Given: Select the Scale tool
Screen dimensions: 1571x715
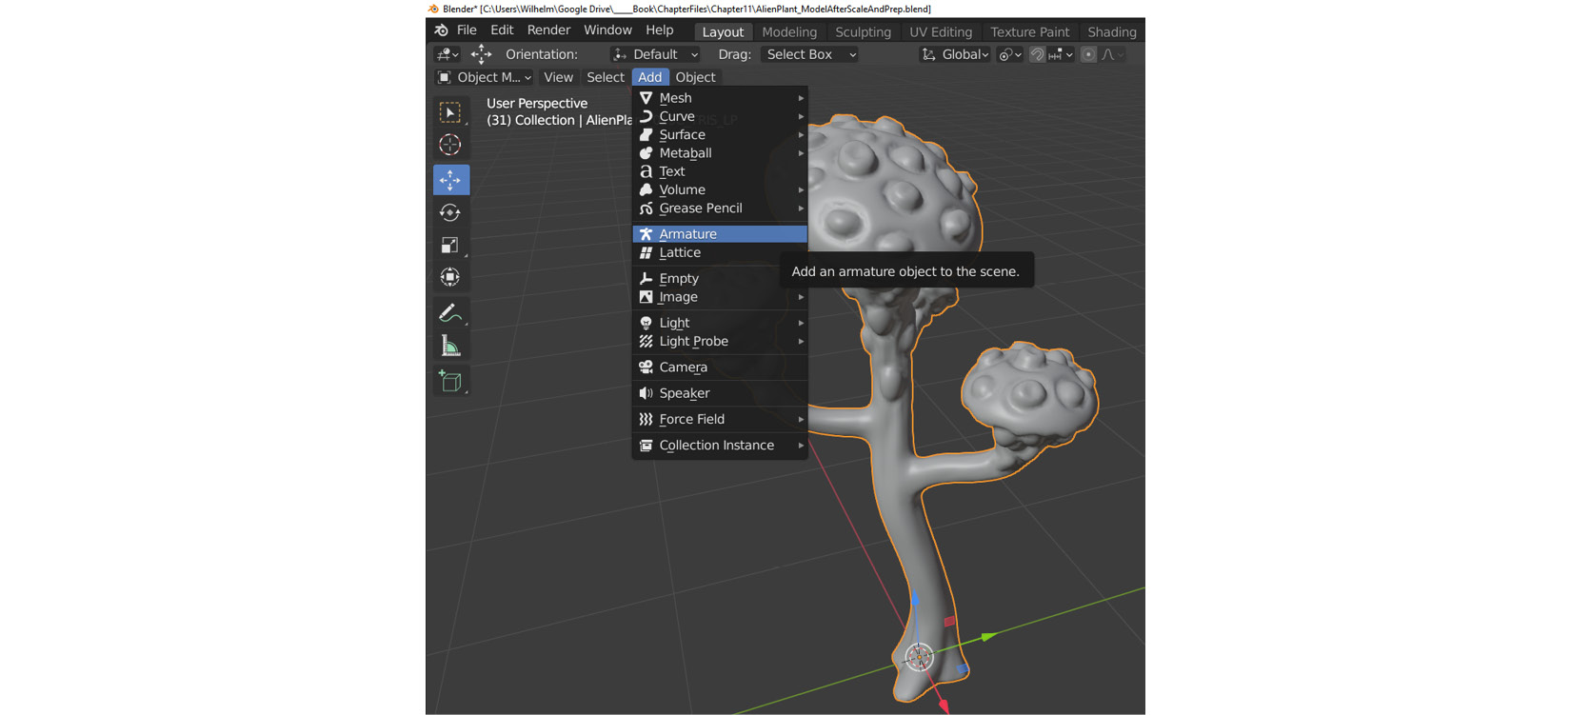Looking at the screenshot, I should (x=450, y=245).
